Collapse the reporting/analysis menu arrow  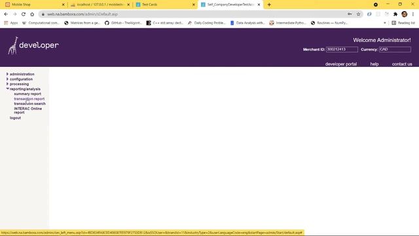click(7, 89)
